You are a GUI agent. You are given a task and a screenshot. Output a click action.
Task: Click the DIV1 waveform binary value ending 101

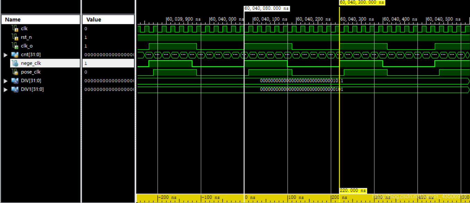coord(302,90)
